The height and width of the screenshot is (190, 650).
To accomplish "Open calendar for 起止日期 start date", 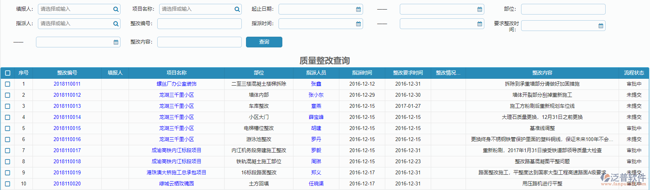I will (358, 9).
